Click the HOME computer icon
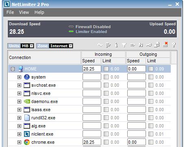 click(21, 69)
